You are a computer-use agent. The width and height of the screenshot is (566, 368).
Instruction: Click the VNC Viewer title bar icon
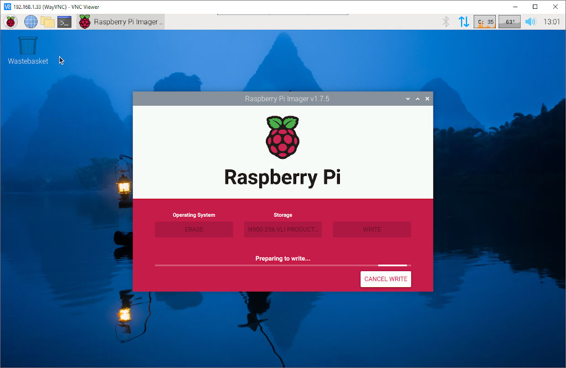pyautogui.click(x=7, y=7)
